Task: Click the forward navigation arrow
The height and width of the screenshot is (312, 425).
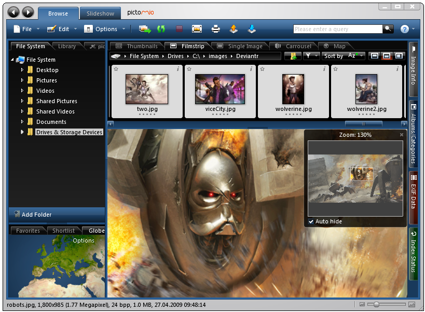Action: [x=28, y=12]
